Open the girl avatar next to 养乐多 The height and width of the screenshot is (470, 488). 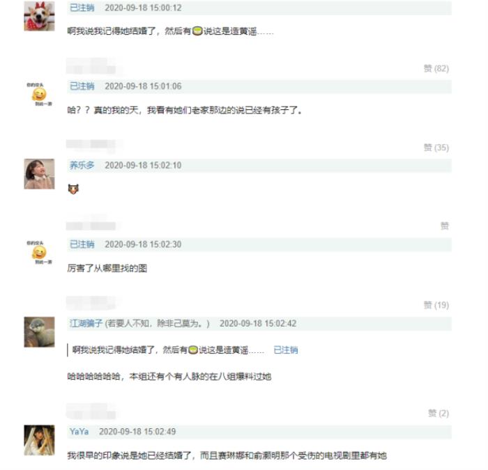click(x=39, y=173)
